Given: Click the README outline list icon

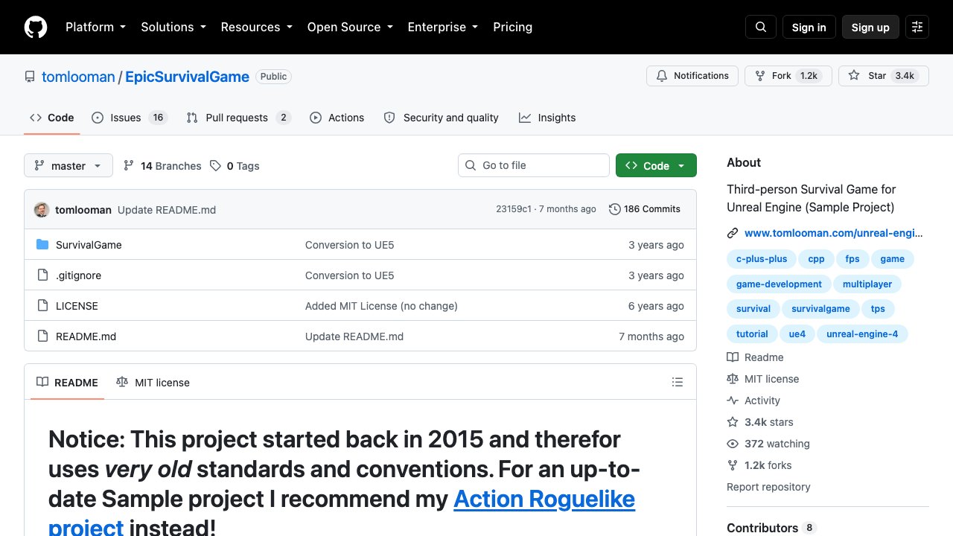Looking at the screenshot, I should [678, 382].
